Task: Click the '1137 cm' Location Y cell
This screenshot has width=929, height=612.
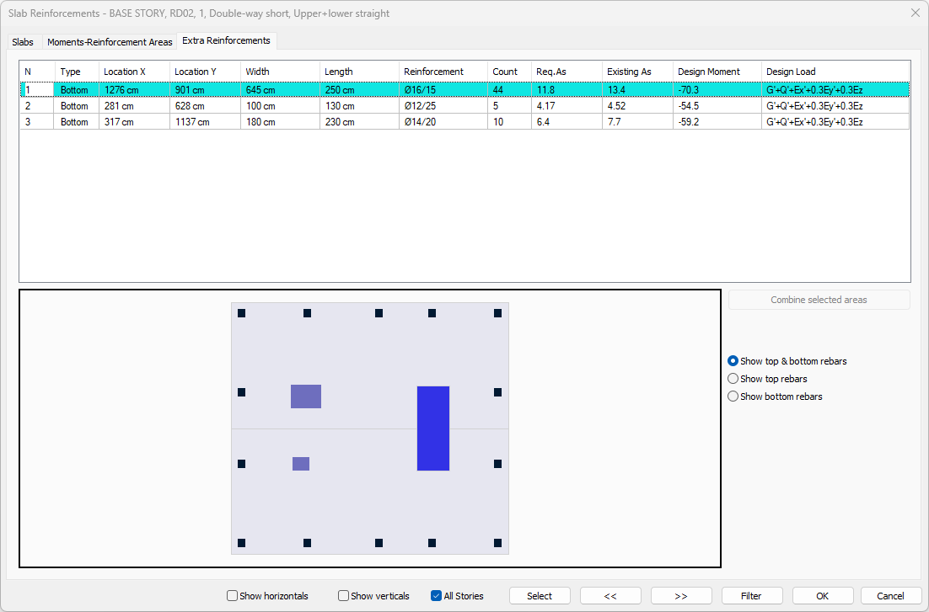Action: 205,122
